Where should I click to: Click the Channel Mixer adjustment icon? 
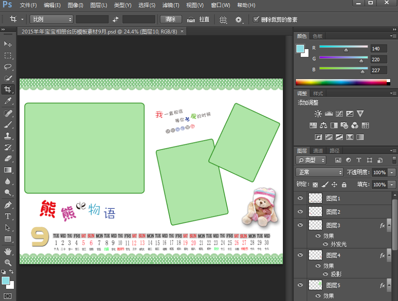(355, 125)
